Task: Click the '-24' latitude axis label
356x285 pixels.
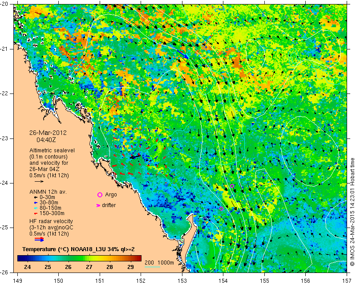Action: click(4, 183)
